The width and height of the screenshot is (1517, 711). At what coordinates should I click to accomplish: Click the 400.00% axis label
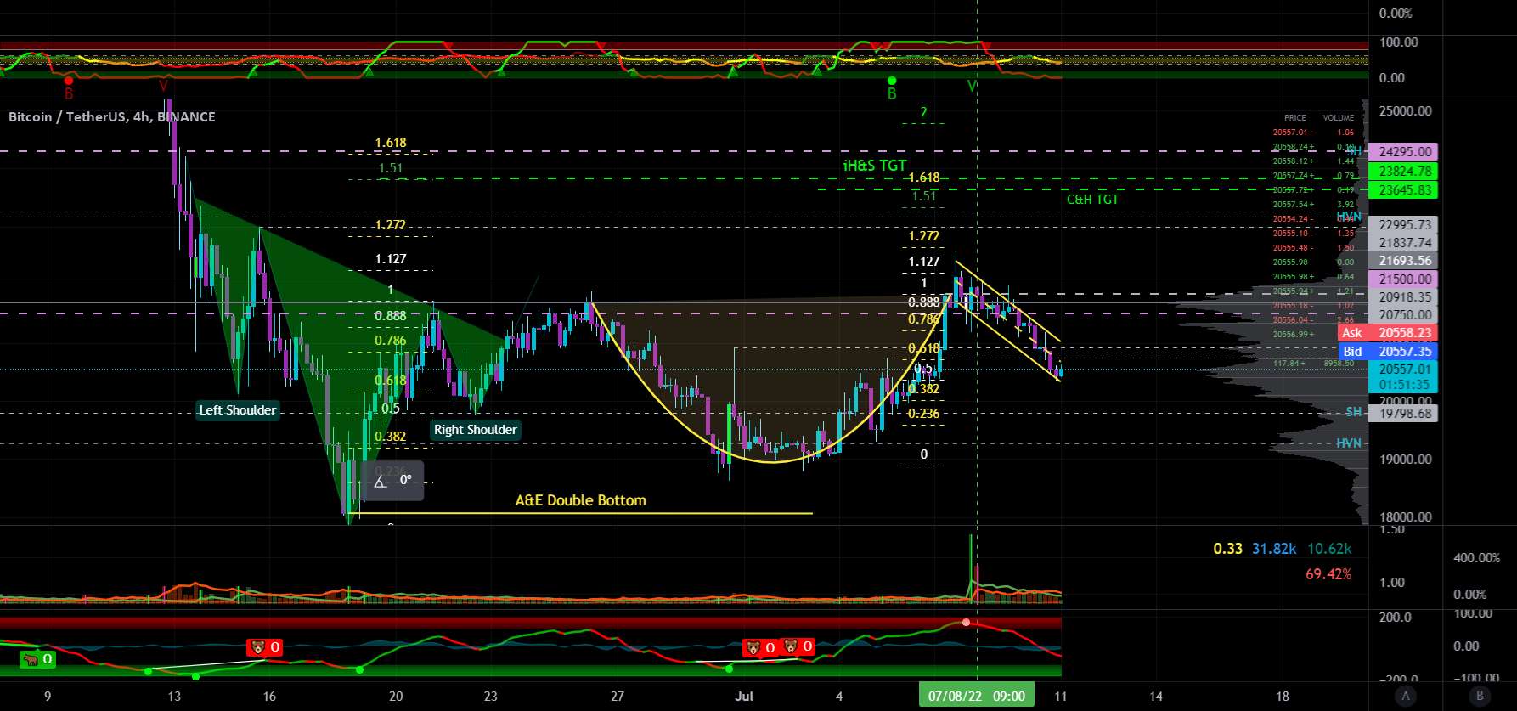(x=1476, y=558)
